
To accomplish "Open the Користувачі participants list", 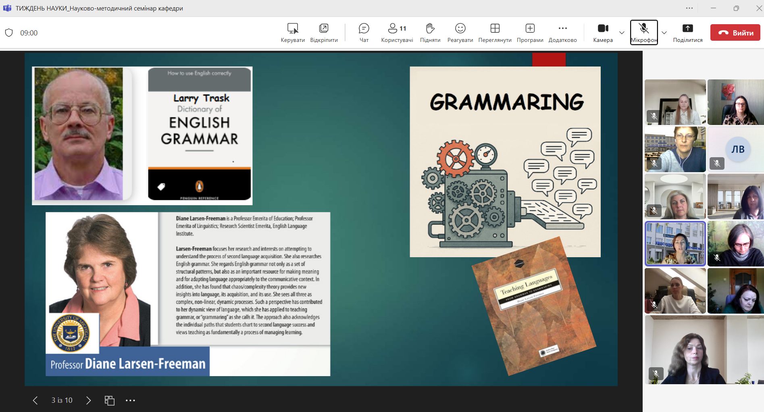I will [397, 33].
